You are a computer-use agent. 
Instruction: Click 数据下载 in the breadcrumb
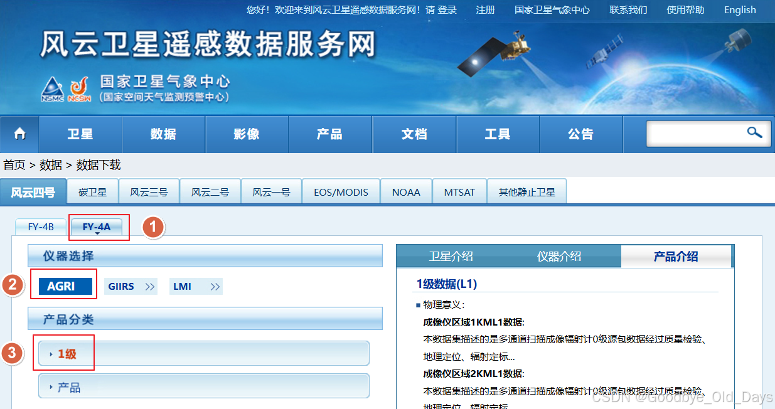coord(99,165)
